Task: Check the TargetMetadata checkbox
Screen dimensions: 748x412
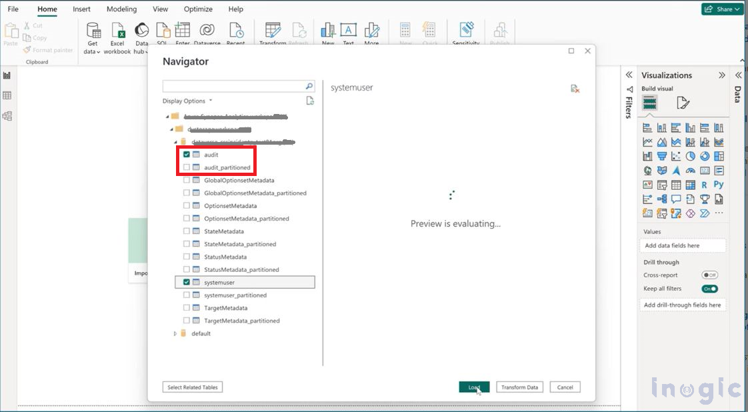Action: pos(187,307)
